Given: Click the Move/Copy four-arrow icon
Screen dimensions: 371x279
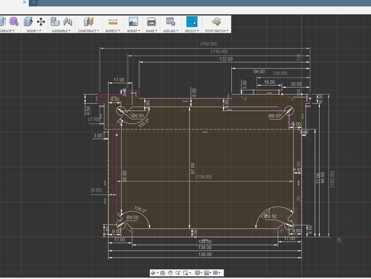Looking at the screenshot, I should pyautogui.click(x=41, y=22).
